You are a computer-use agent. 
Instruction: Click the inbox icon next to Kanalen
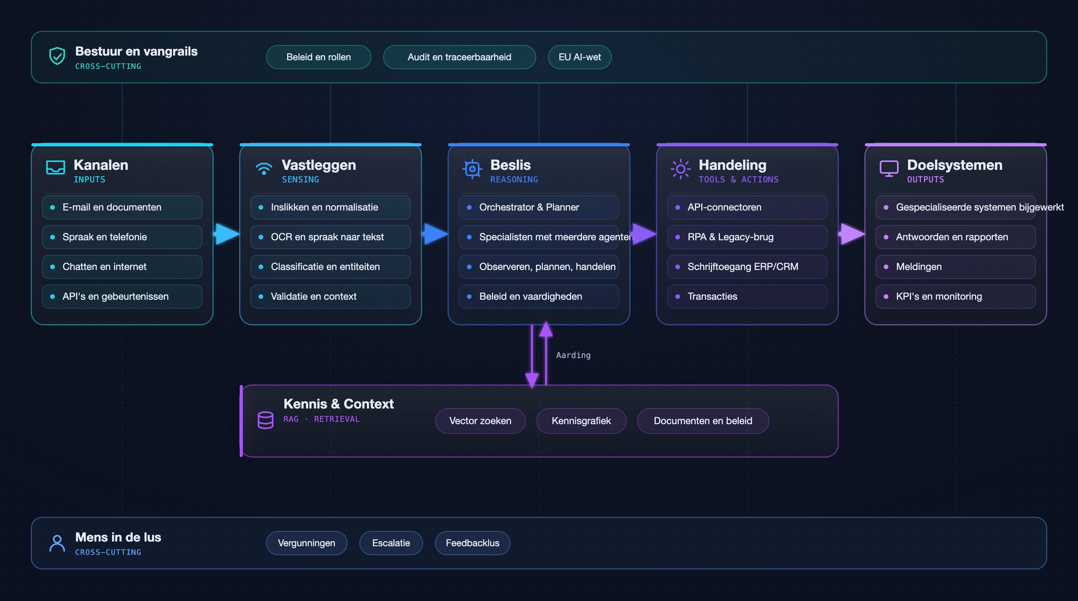[55, 167]
